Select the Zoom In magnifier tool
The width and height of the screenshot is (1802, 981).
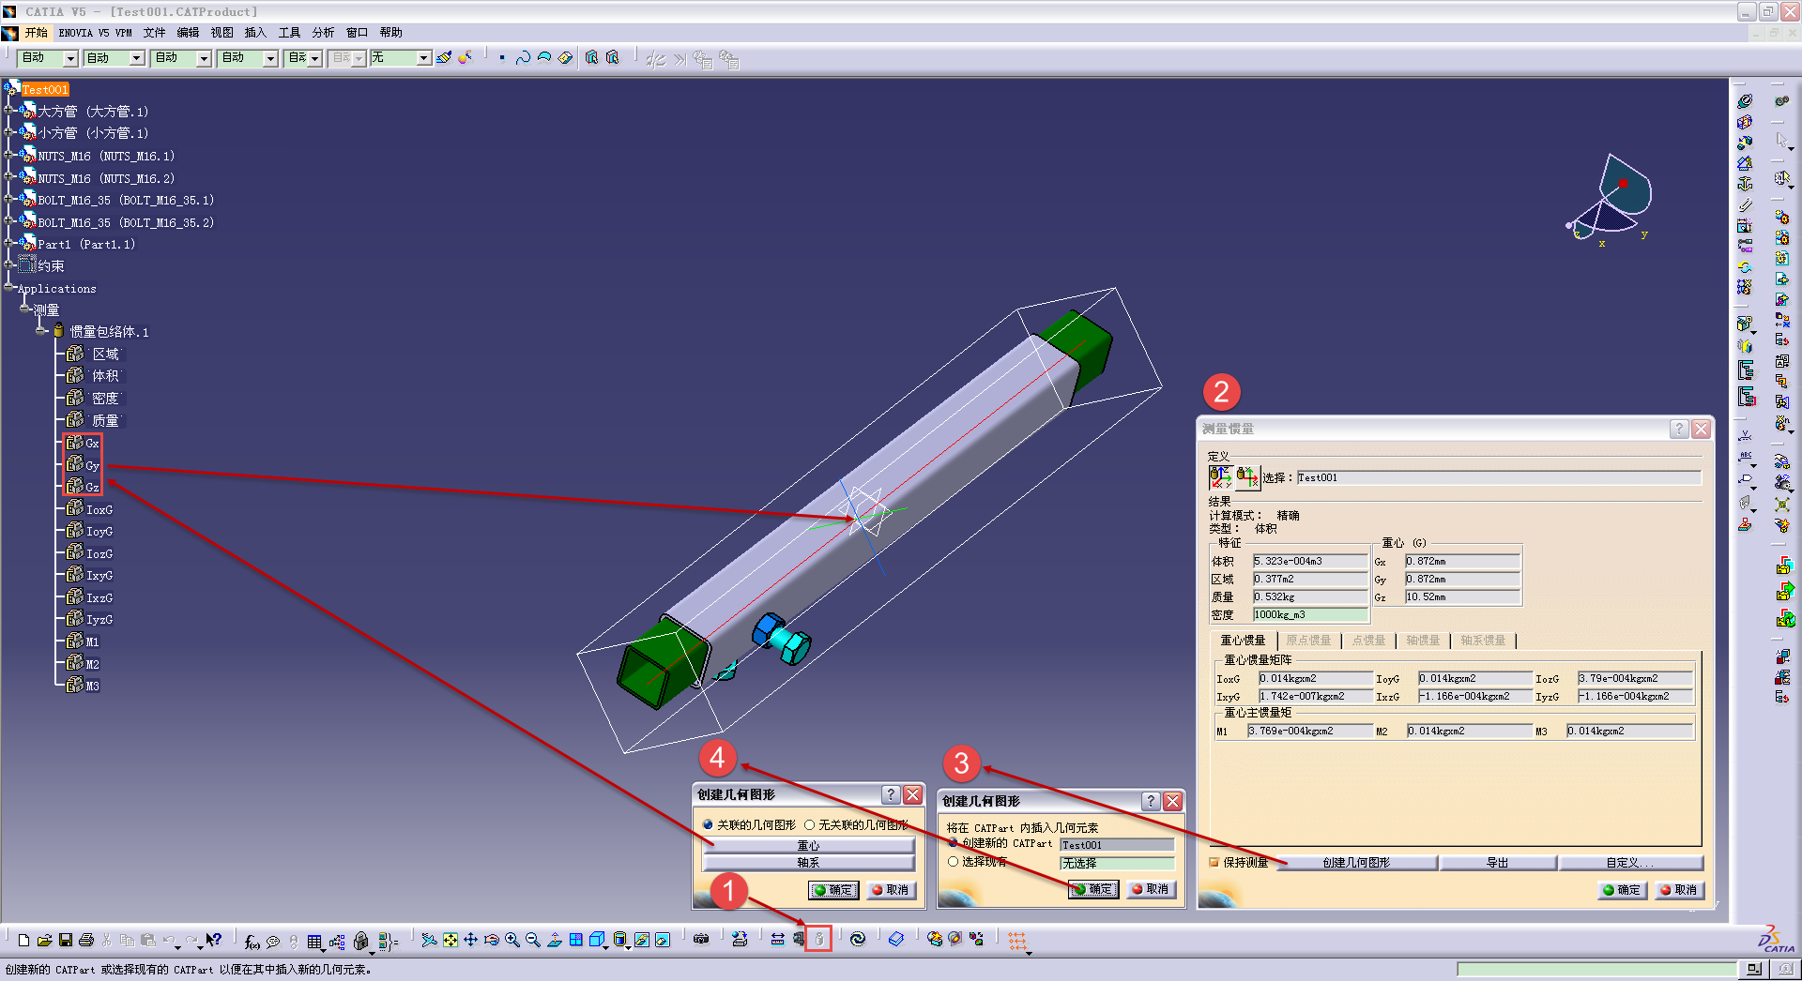pyautogui.click(x=512, y=940)
